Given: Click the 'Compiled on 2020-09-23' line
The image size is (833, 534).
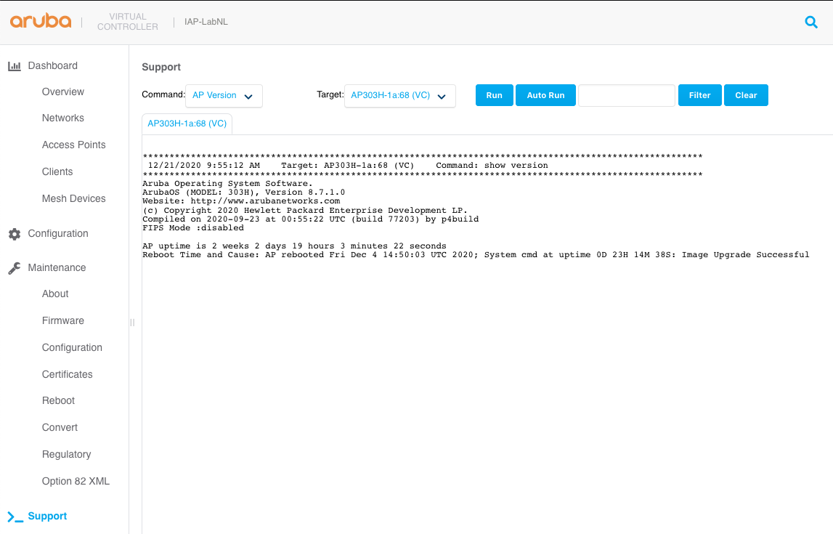Looking at the screenshot, I should (310, 219).
